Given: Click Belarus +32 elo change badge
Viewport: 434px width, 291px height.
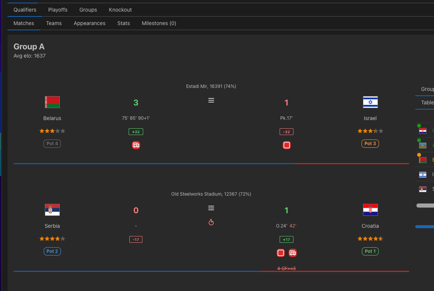Looking at the screenshot, I should click(x=136, y=132).
